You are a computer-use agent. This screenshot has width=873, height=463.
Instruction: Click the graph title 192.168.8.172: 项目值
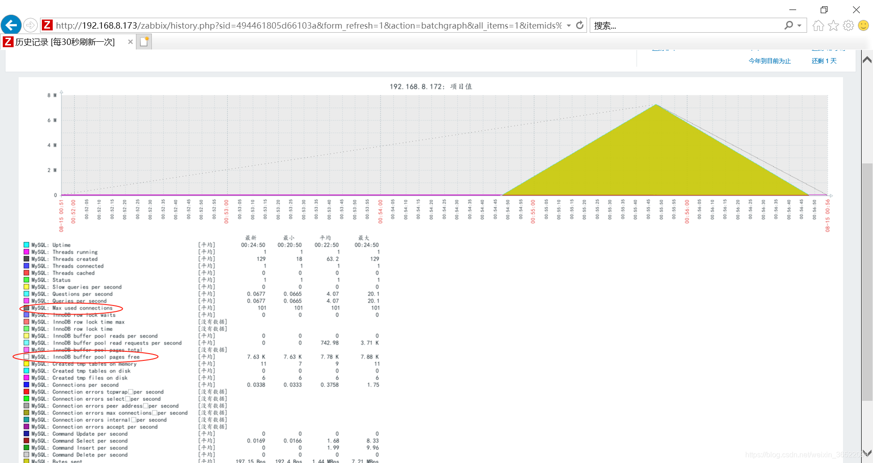pyautogui.click(x=431, y=86)
